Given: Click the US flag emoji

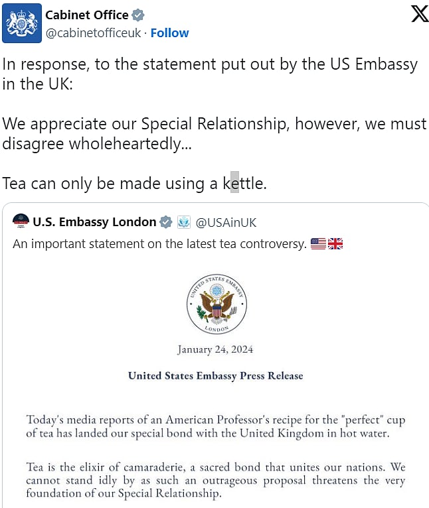Looking at the screenshot, I should tap(318, 243).
